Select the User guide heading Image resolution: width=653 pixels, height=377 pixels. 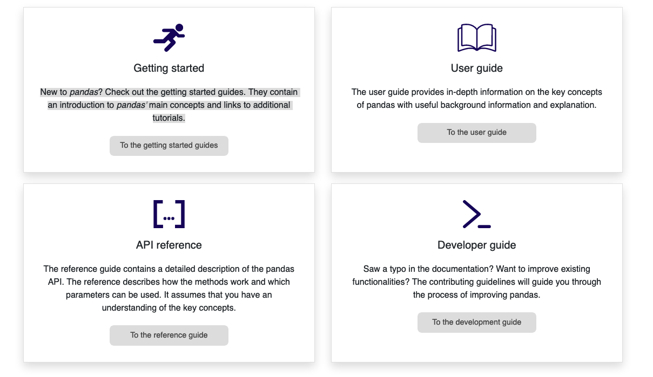pos(477,68)
